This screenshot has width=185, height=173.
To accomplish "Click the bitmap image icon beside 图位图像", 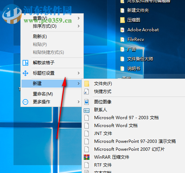I will point(87,102).
